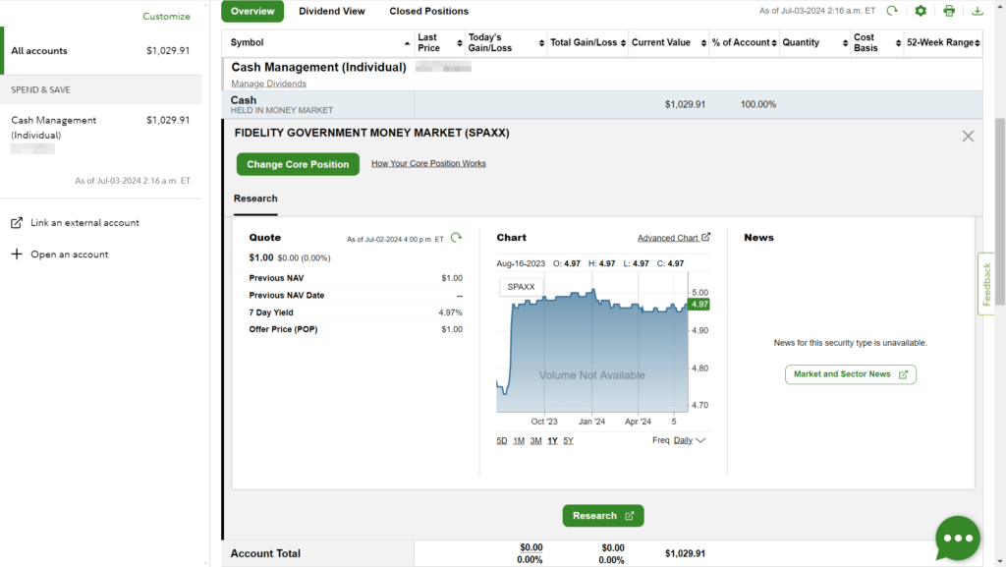The image size is (1006, 567).
Task: Click the external link icon beside Advanced Chart
Action: click(x=705, y=238)
